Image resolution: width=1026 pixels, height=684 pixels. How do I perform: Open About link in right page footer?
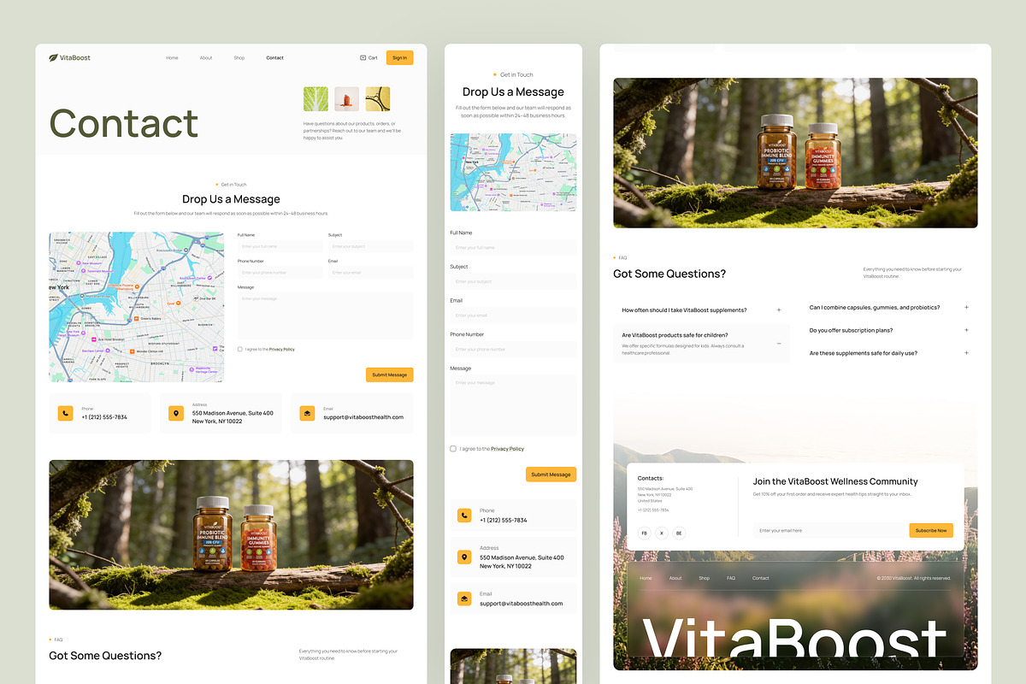pos(675,578)
